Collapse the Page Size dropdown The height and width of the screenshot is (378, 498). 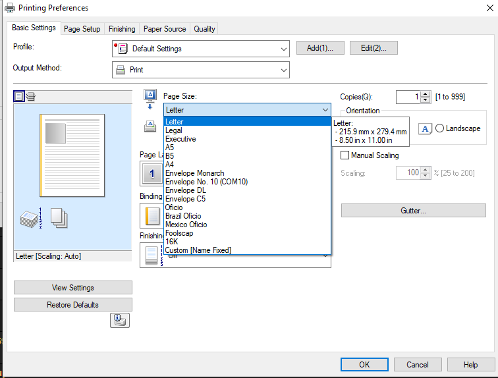tap(325, 110)
